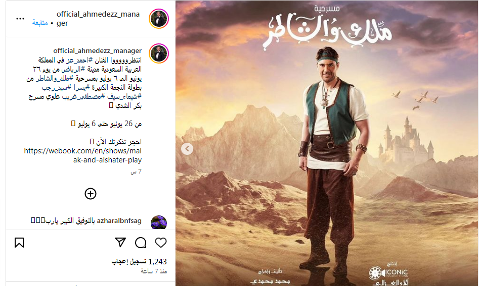
Task: View the 1,243 likes list
Action: pyautogui.click(x=139, y=262)
